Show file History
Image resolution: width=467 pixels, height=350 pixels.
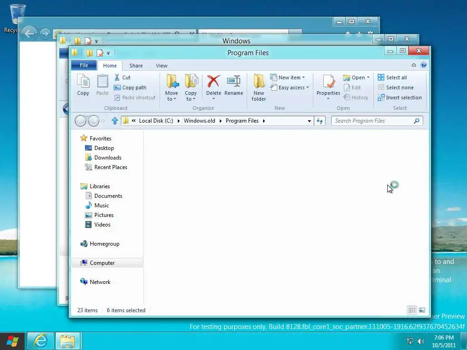[x=356, y=98]
